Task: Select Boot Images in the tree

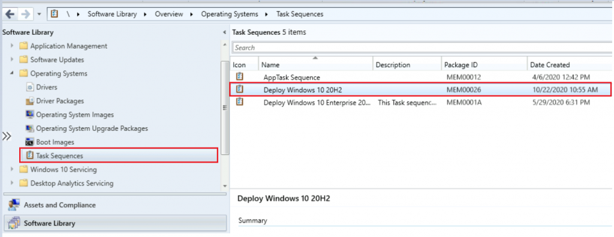Action: click(55, 142)
